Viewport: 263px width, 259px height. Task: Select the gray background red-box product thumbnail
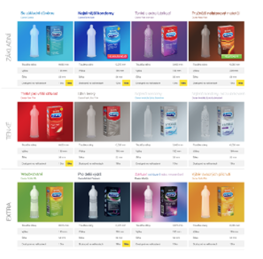click(x=102, y=122)
